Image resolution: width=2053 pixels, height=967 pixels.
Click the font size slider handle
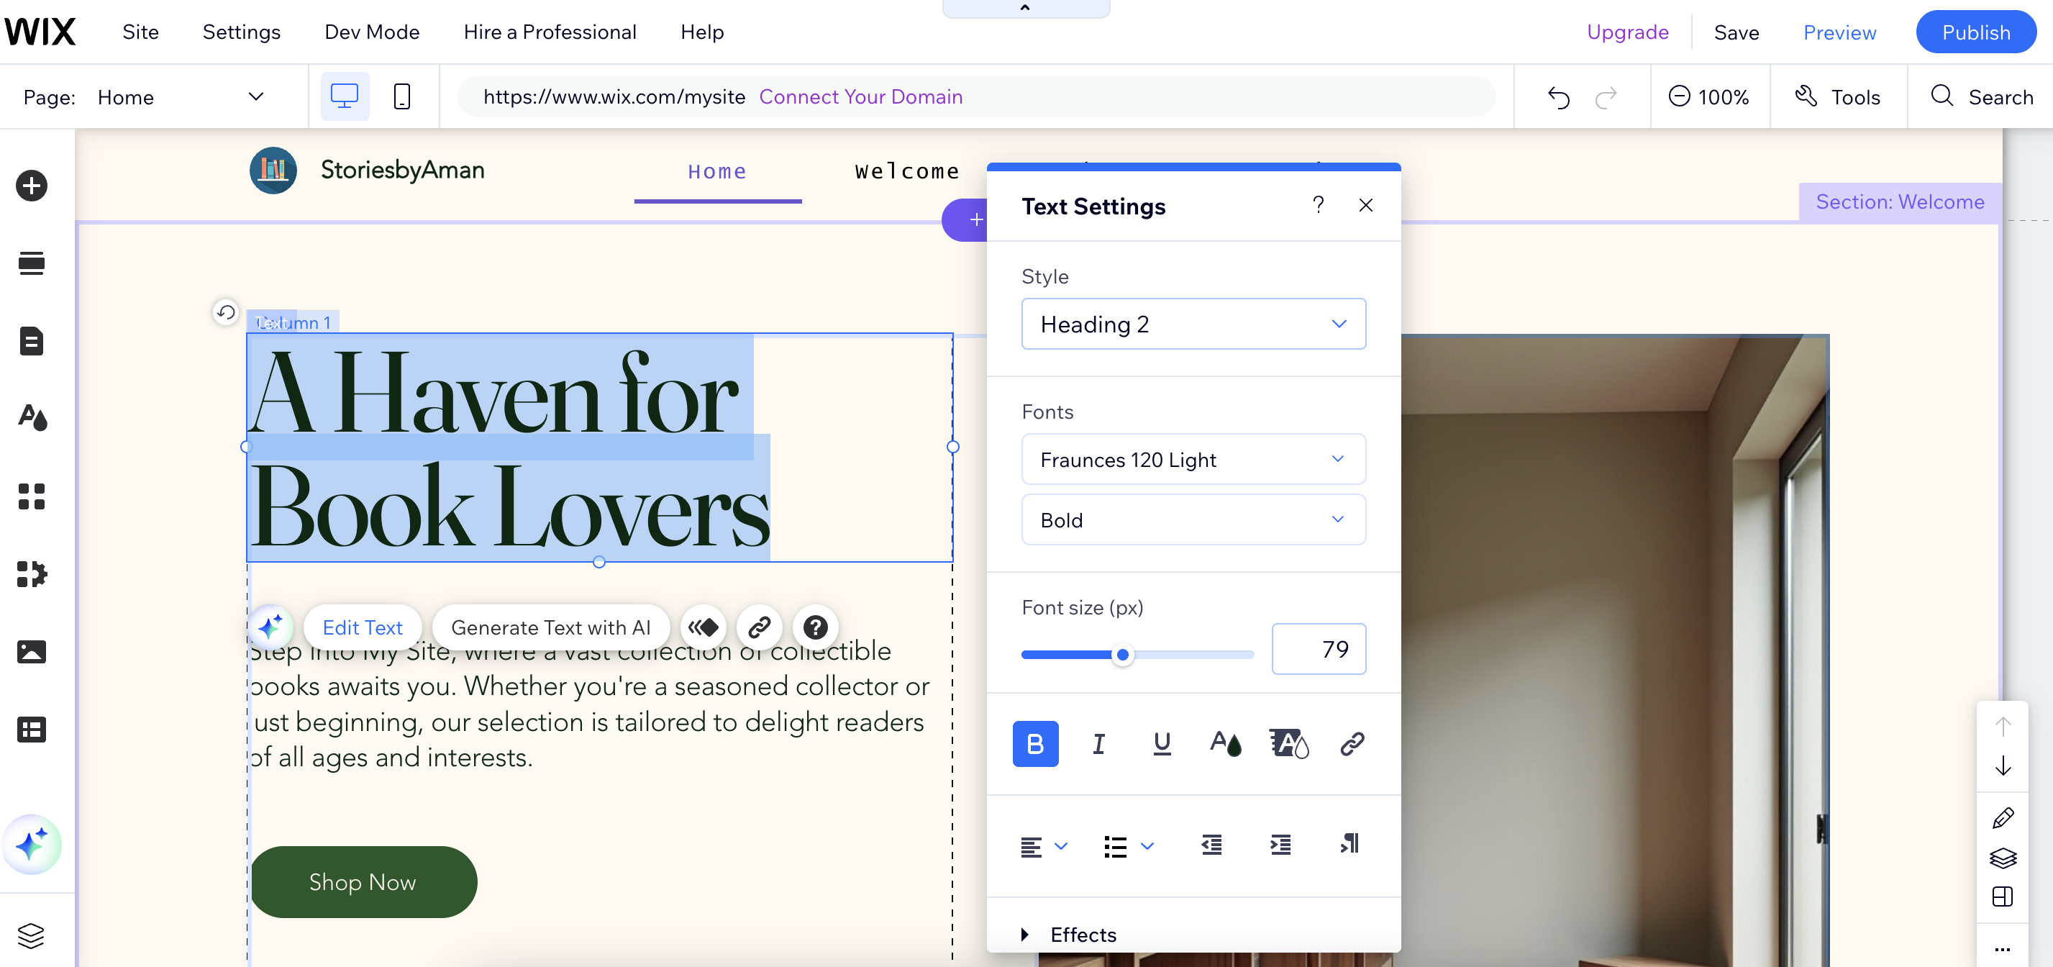pyautogui.click(x=1122, y=655)
